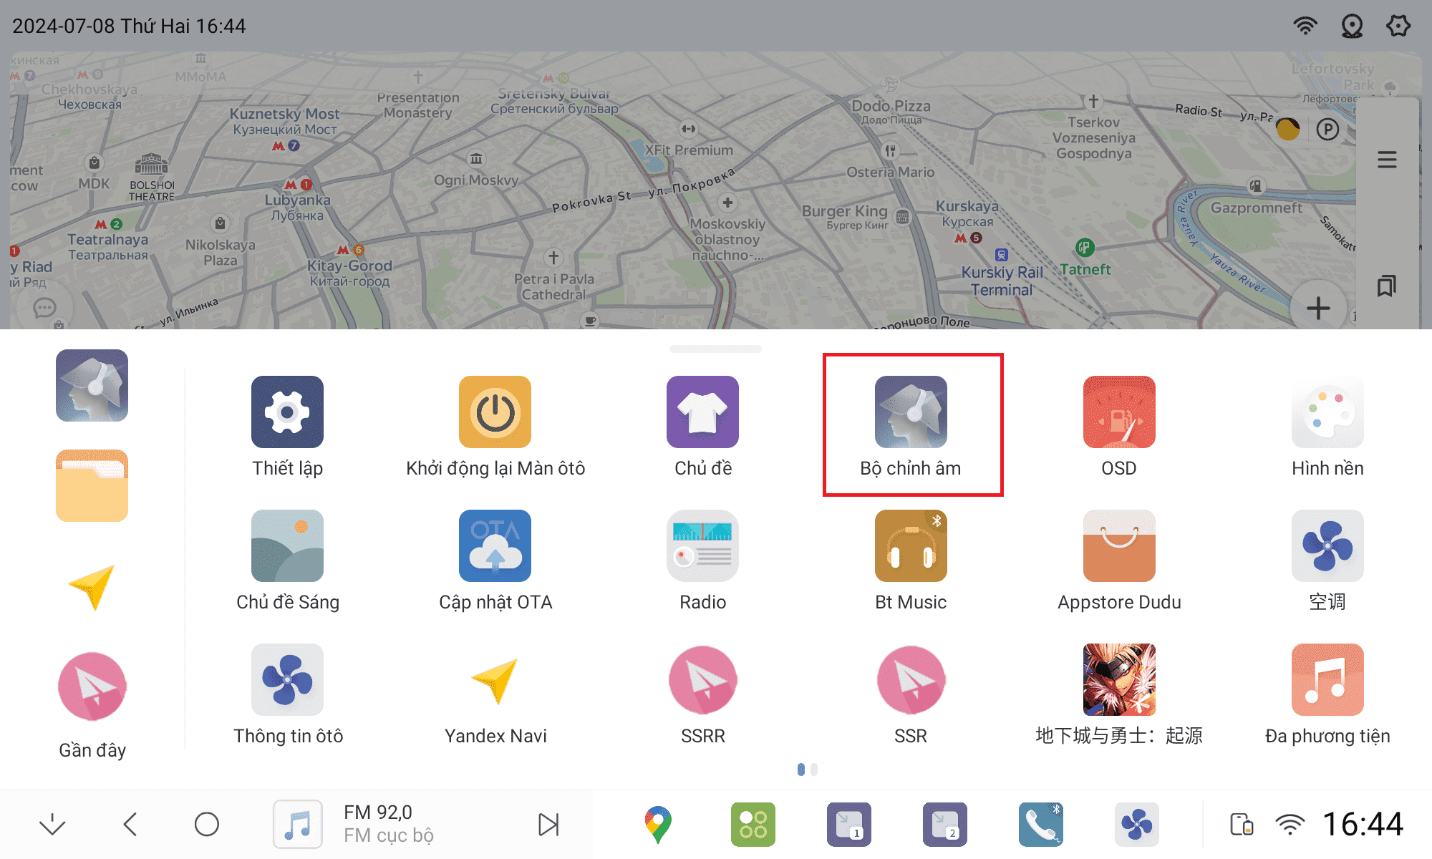Image resolution: width=1432 pixels, height=859 pixels.
Task: Launch the Cập nhật OTA updater
Action: pyautogui.click(x=495, y=547)
